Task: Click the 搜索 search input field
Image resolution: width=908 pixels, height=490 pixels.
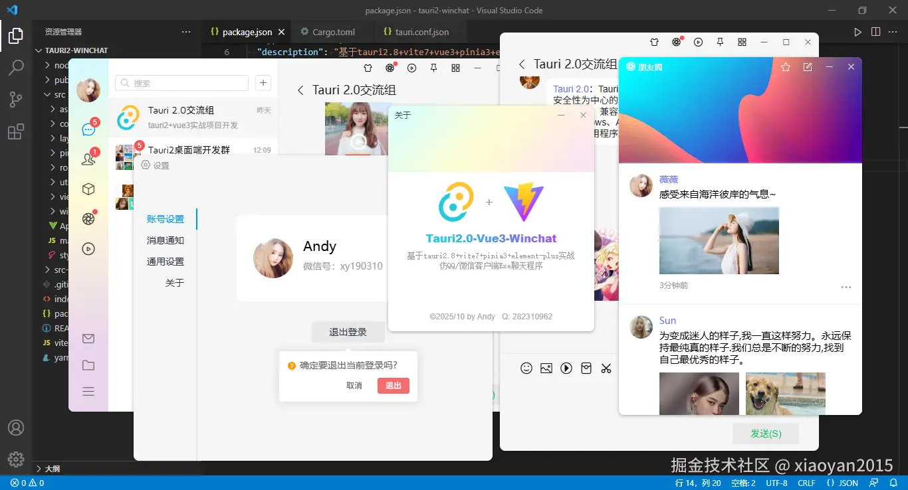Action: [x=181, y=82]
